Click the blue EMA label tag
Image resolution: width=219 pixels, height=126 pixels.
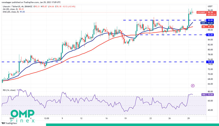tap(203, 23)
